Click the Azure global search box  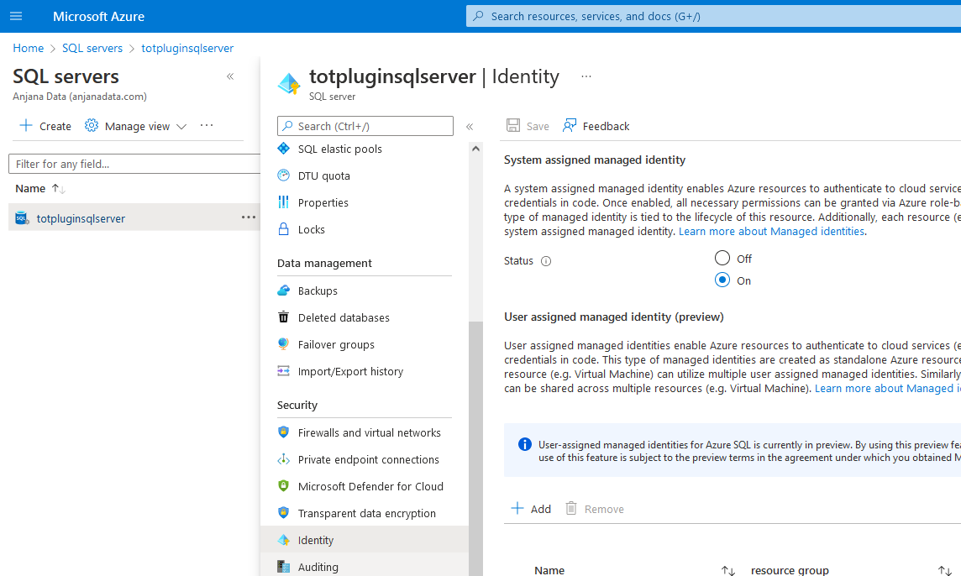point(712,16)
